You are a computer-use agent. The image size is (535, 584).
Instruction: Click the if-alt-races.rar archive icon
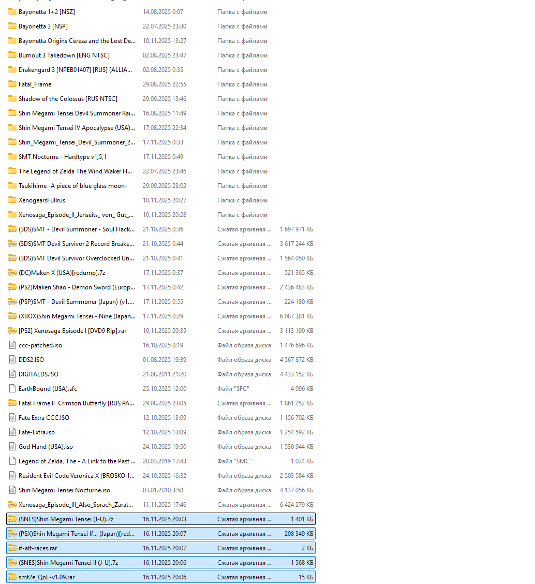coord(12,548)
